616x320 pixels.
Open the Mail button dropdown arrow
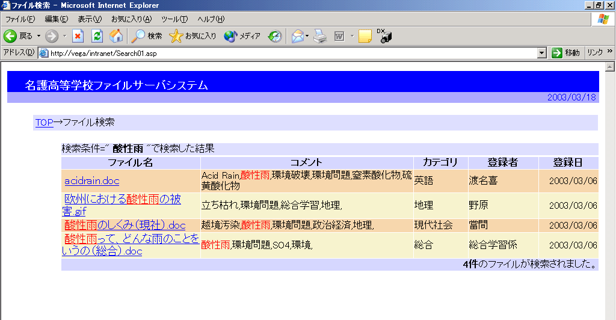(307, 36)
